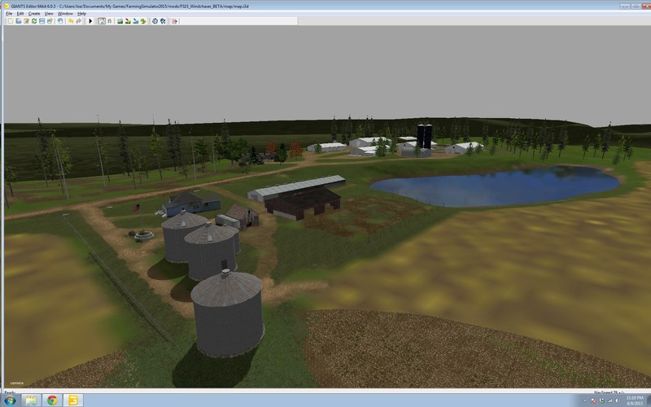Click the Redo arrow in the toolbar
Screen dimensions: 651x407
78,20
